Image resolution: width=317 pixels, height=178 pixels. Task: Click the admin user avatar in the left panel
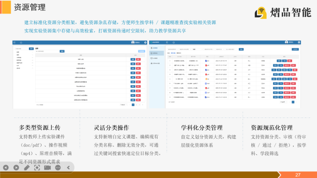click(x=133, y=43)
